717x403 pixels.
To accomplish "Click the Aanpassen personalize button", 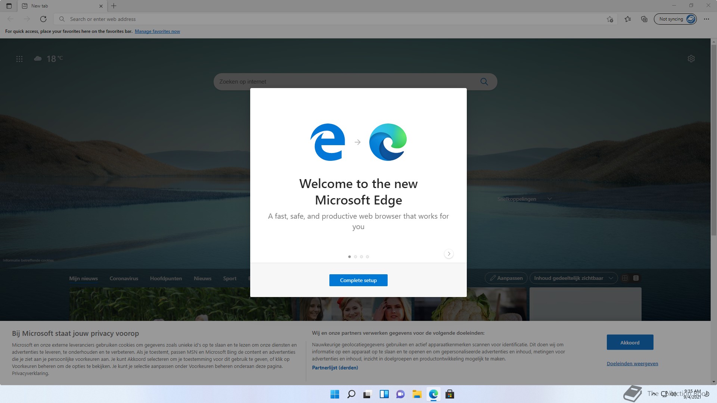I will point(506,278).
